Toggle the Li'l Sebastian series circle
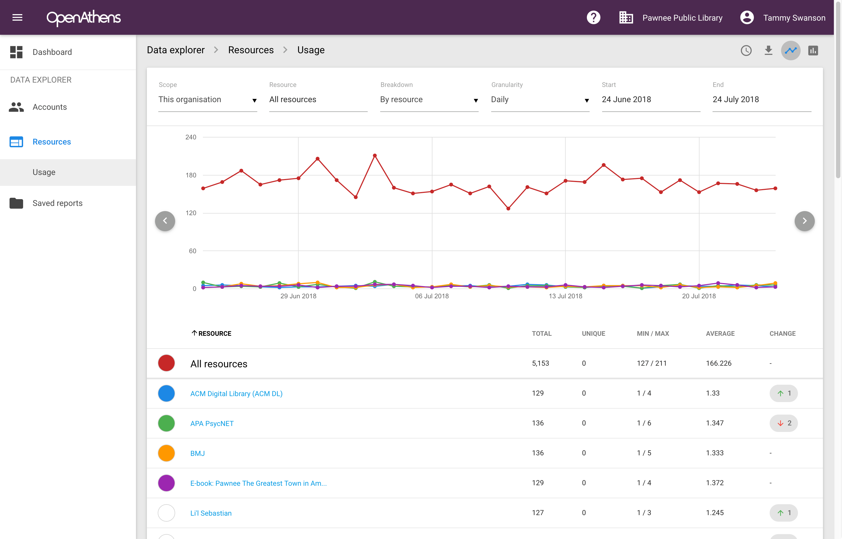 coord(166,513)
